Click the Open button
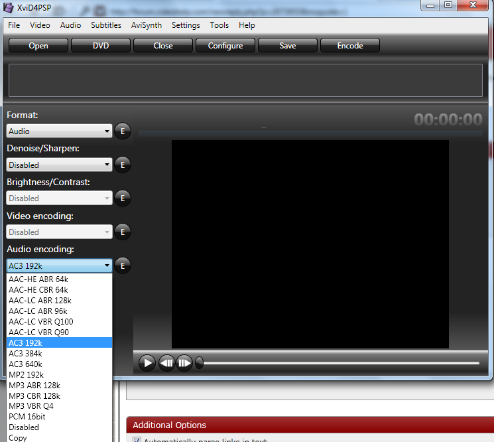The width and height of the screenshot is (494, 442). pyautogui.click(x=38, y=45)
